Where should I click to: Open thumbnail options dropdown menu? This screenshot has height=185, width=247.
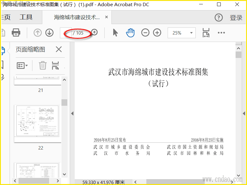point(22,65)
